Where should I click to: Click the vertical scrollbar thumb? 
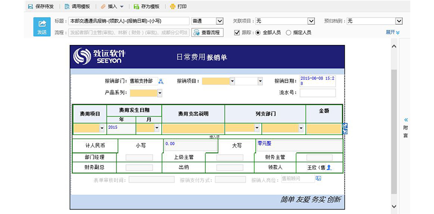[x=394, y=132]
